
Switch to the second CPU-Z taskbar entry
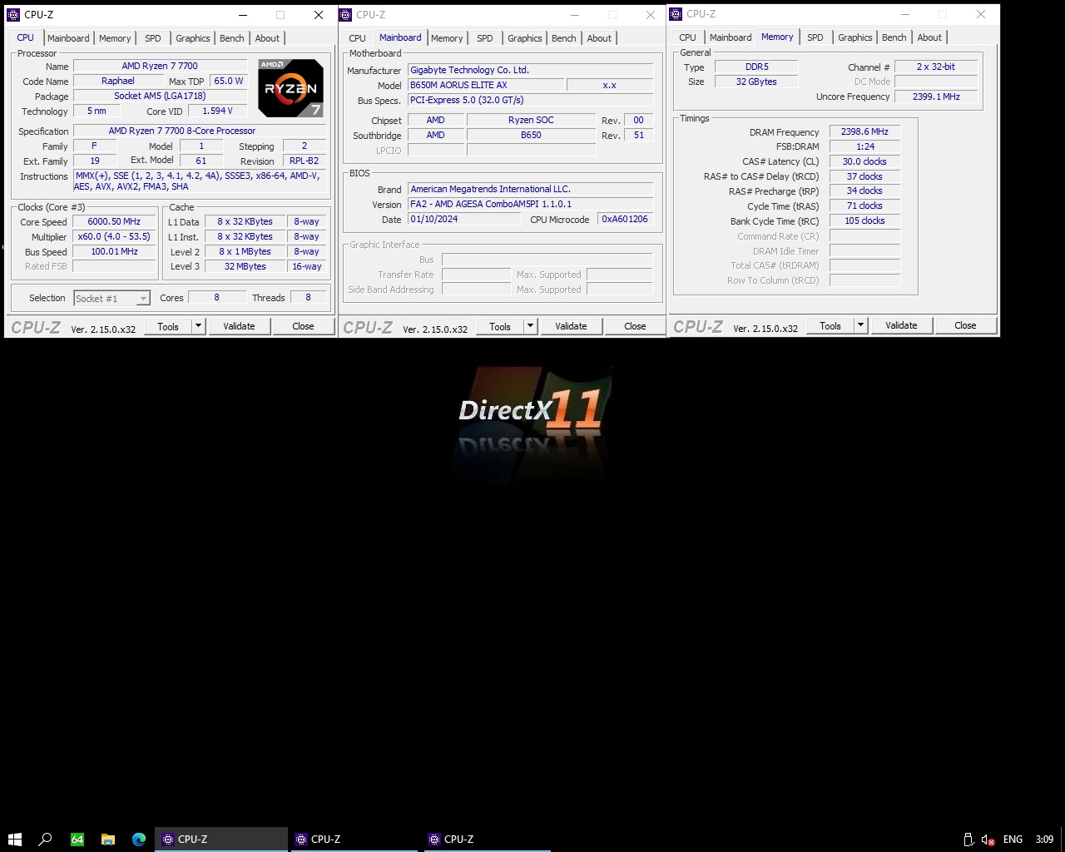[x=354, y=839]
